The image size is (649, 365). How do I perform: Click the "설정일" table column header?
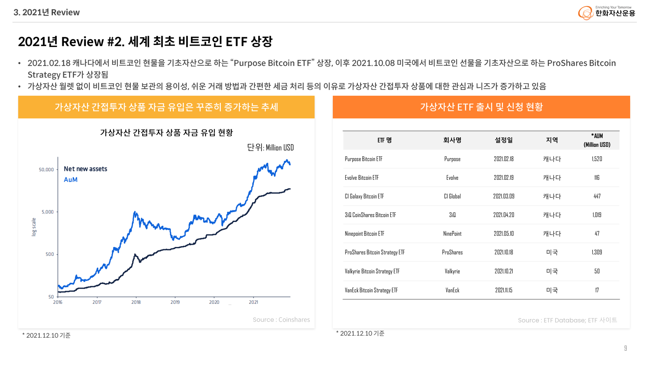(x=504, y=140)
